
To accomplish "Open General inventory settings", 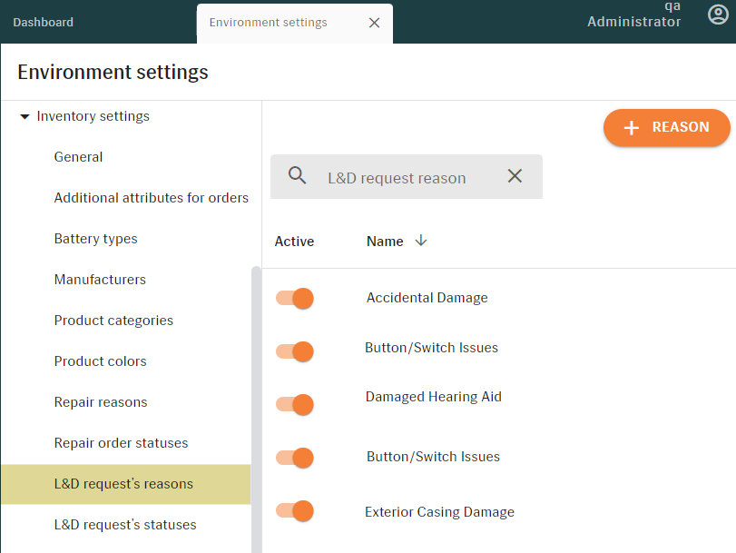I will click(78, 157).
